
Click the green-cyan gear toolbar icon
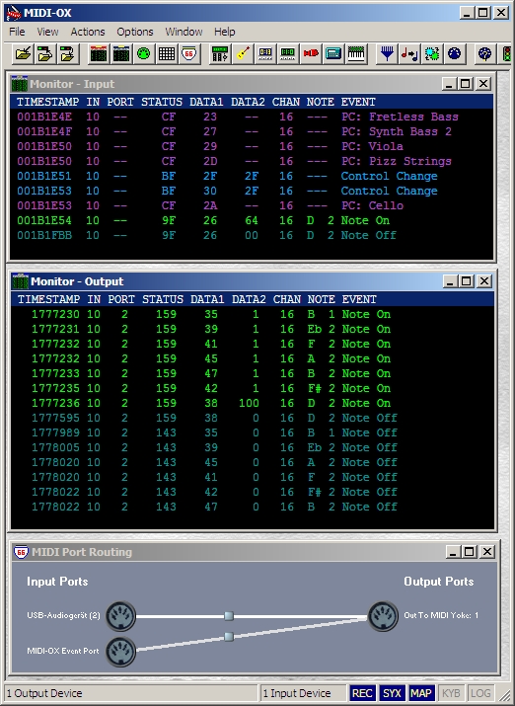432,54
